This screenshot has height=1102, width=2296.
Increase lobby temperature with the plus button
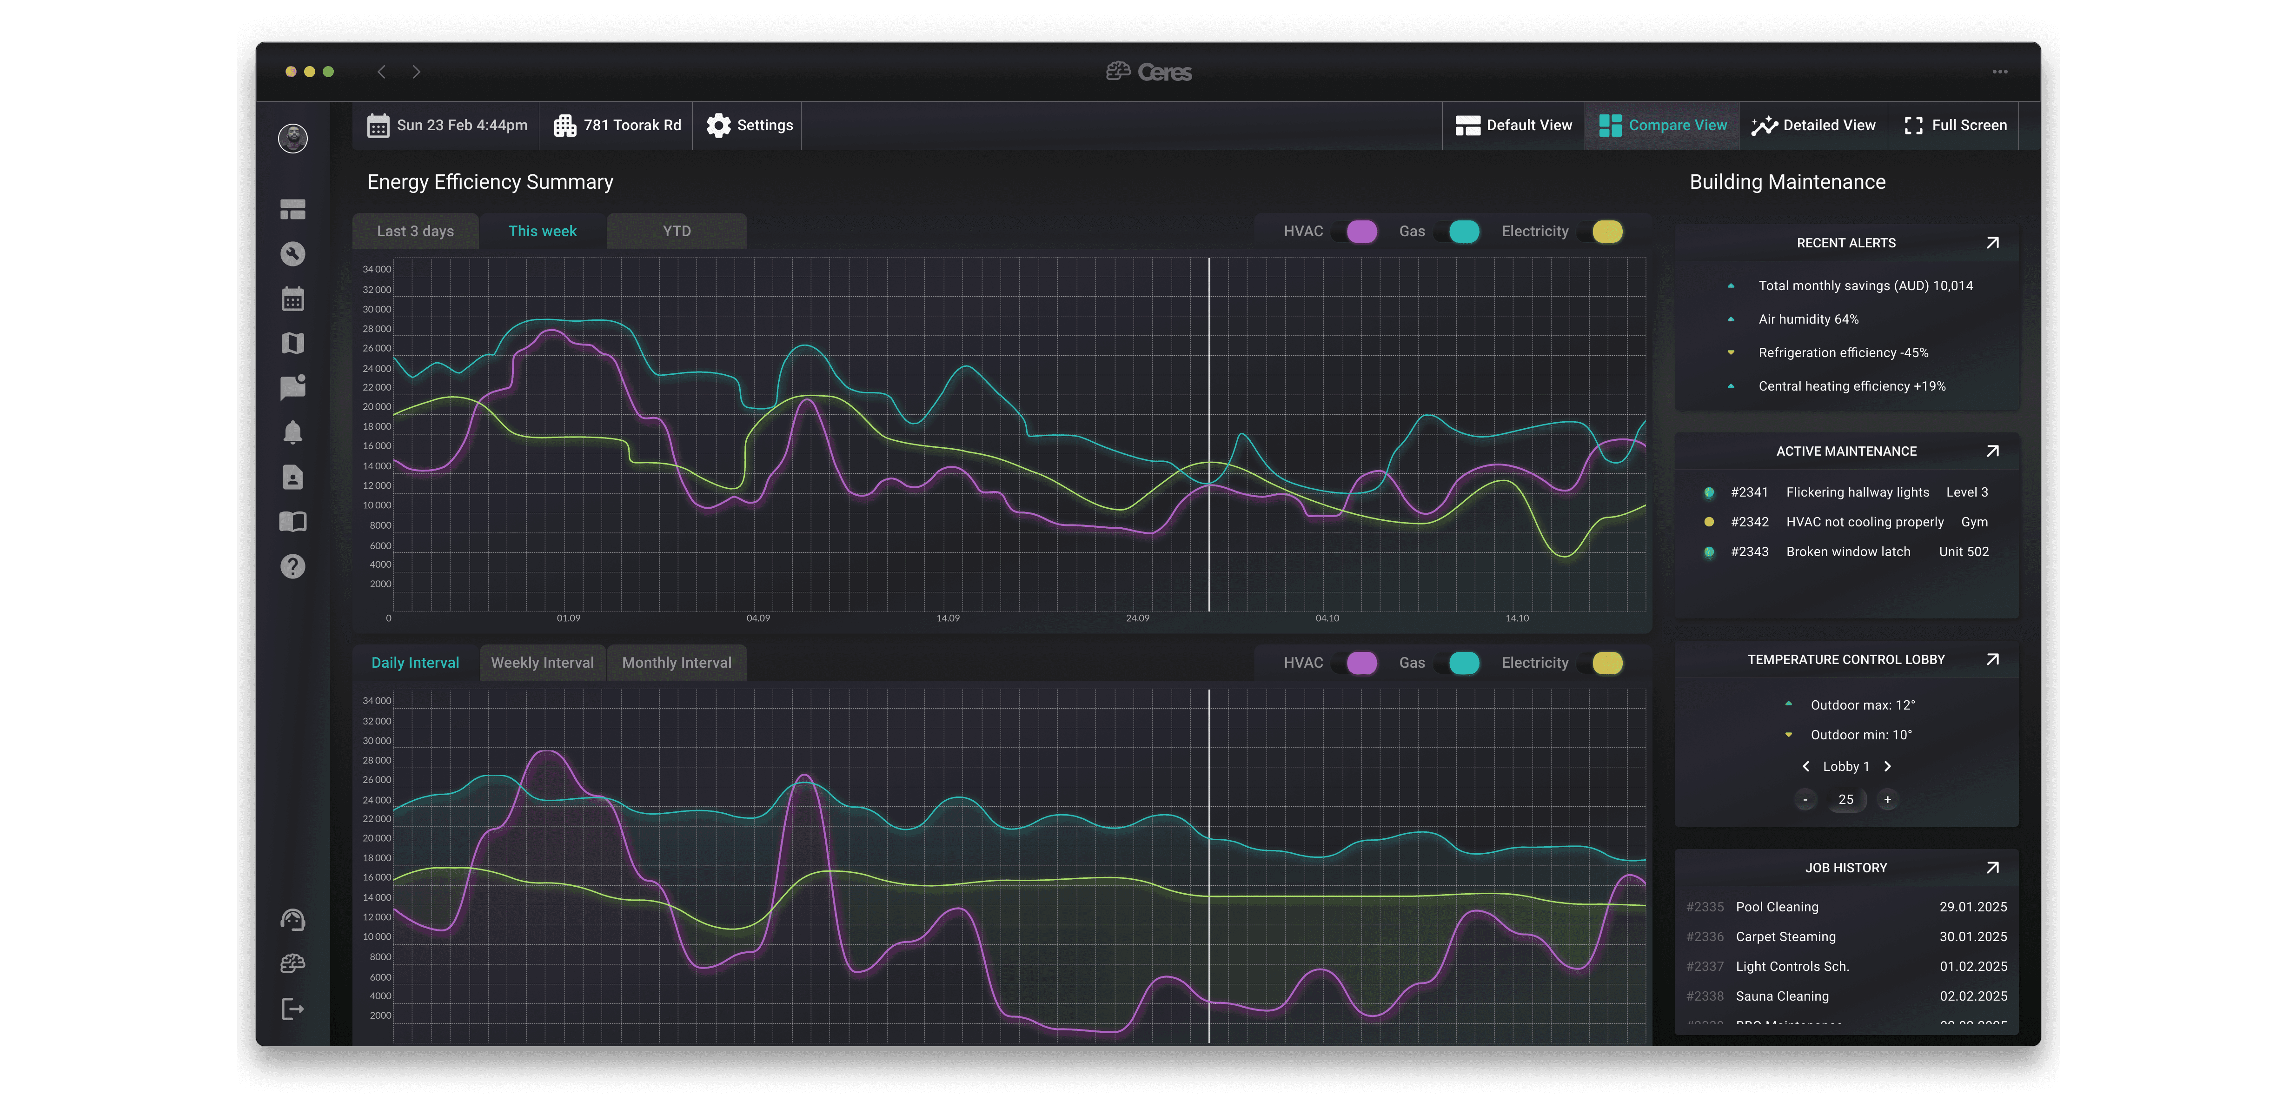click(1887, 800)
